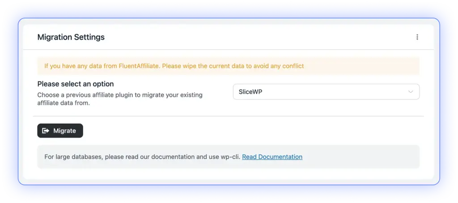Click the Migration Settings heading
The image size is (458, 203).
click(x=71, y=37)
